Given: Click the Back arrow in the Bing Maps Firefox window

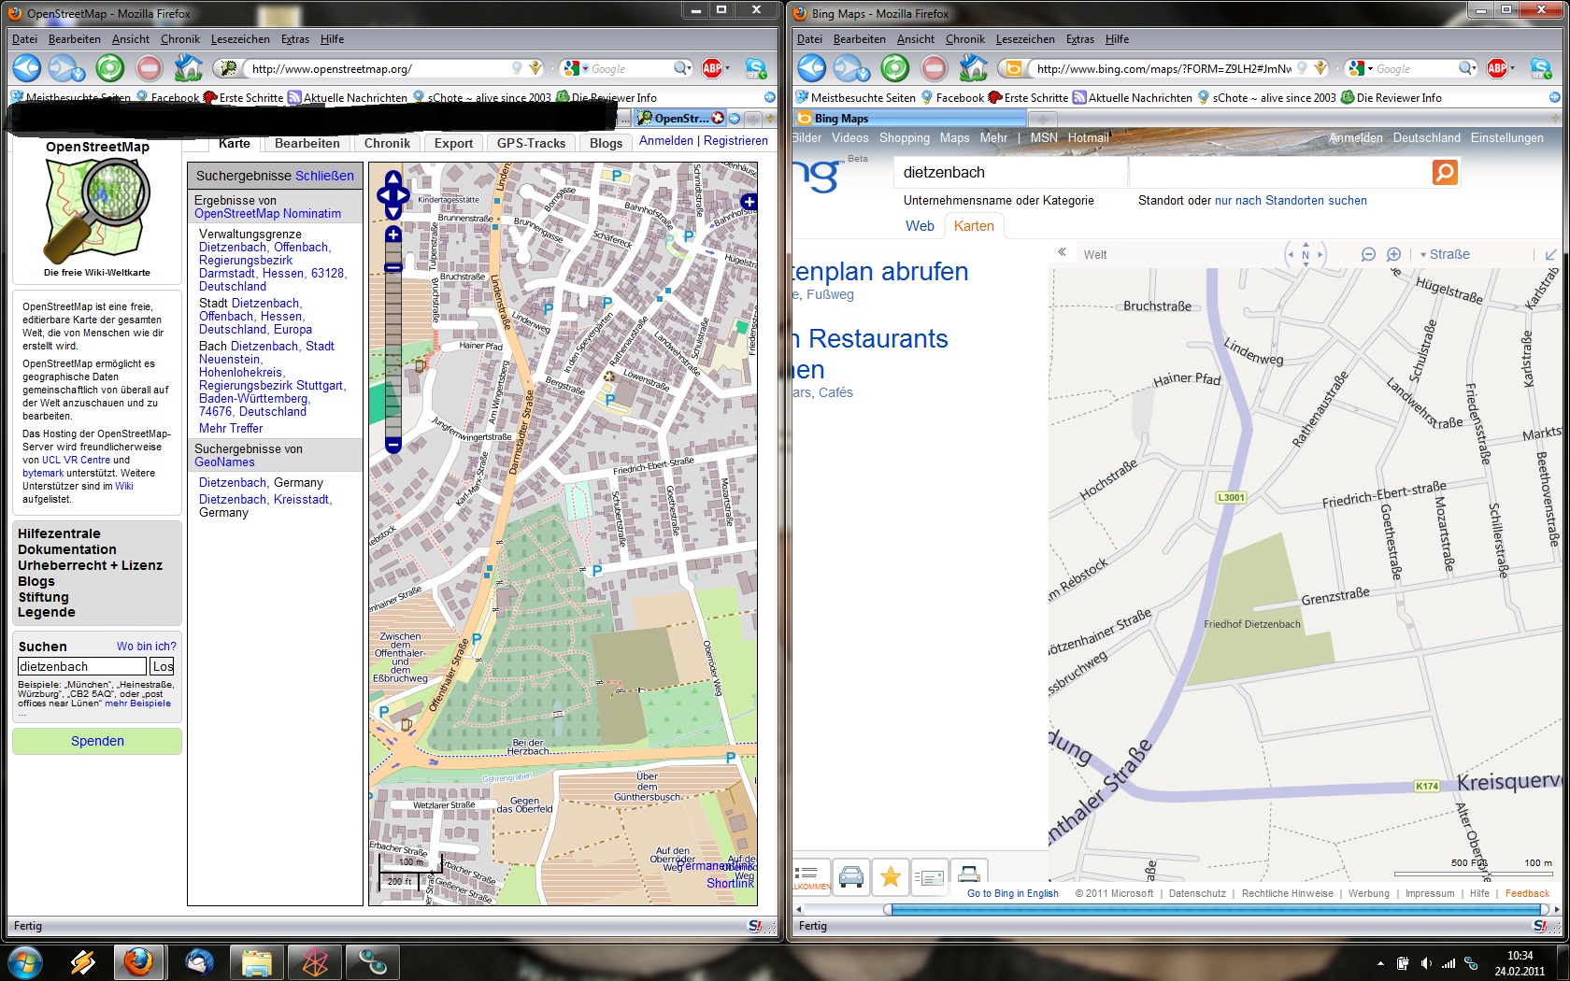Looking at the screenshot, I should coord(811,68).
